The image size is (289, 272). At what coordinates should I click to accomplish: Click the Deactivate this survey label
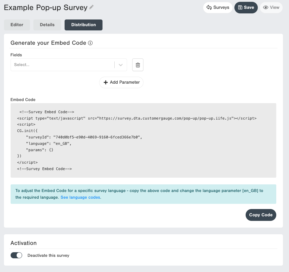tap(48, 255)
